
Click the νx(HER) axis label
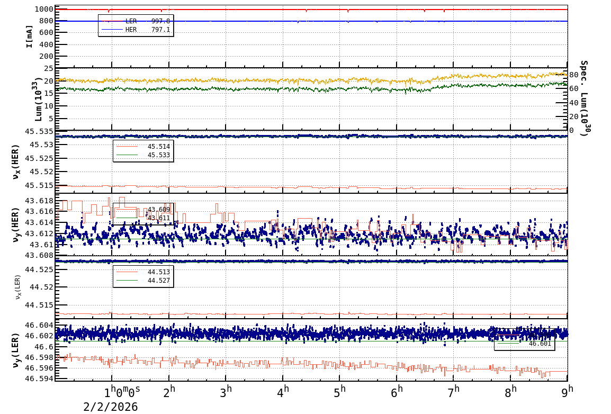[15, 162]
